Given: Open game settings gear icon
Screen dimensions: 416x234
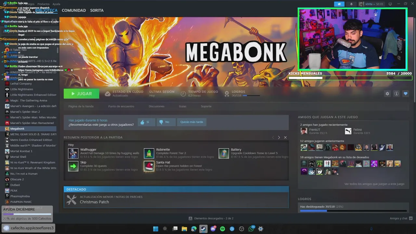Looking at the screenshot, I should coord(387,94).
